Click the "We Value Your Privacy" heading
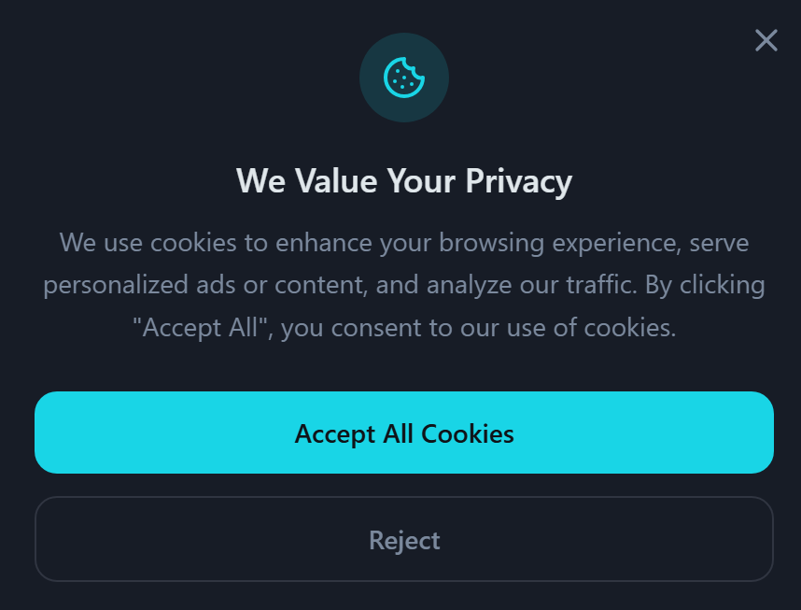Screen dimensions: 801x610 point(404,180)
